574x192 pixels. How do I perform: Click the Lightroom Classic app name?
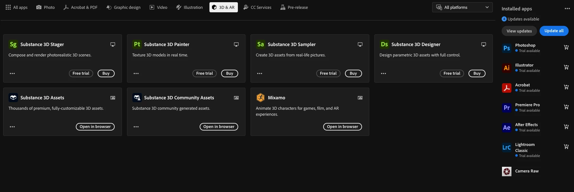[525, 148]
